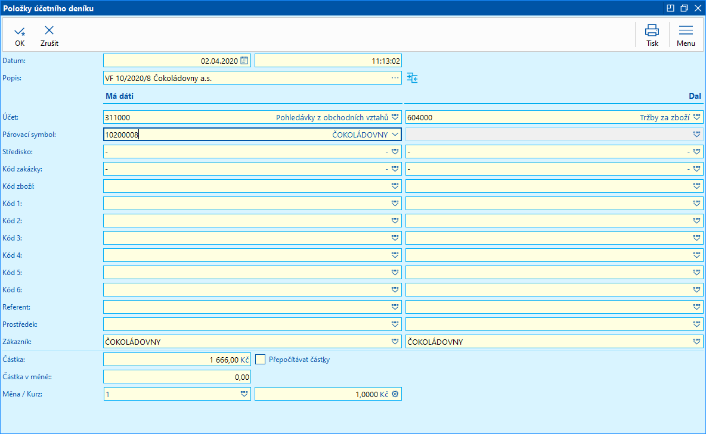Open the hamburger Menu
Image resolution: width=706 pixels, height=434 pixels.
point(686,31)
